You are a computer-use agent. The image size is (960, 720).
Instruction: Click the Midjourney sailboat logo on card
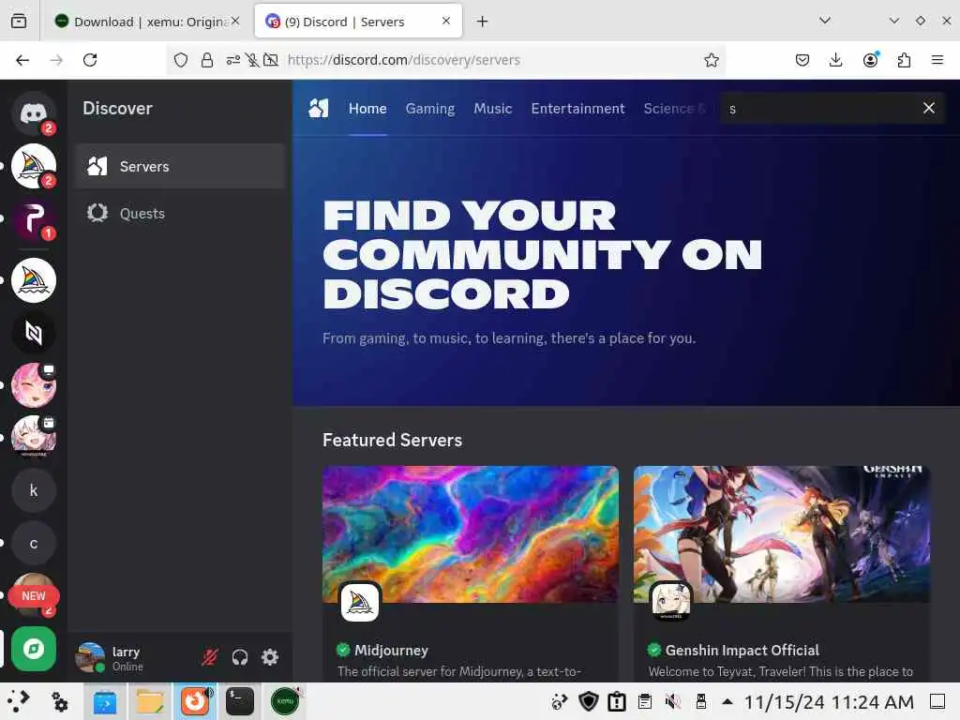360,603
